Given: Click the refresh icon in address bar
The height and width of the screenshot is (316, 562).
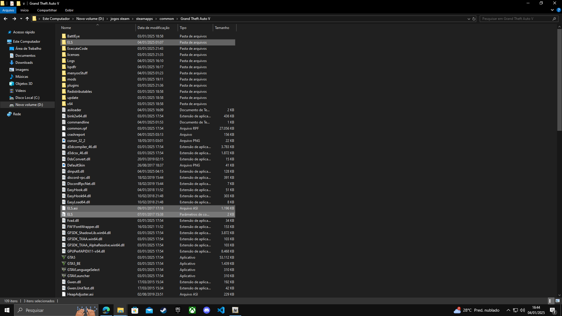Looking at the screenshot, I should click(x=474, y=19).
